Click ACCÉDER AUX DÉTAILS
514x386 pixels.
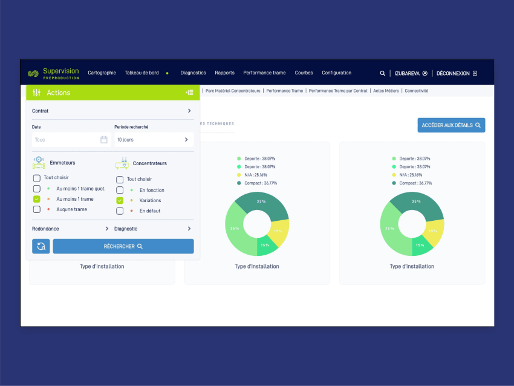[x=451, y=125]
